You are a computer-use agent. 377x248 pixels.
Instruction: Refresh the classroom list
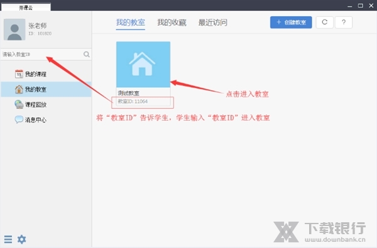pyautogui.click(x=324, y=23)
